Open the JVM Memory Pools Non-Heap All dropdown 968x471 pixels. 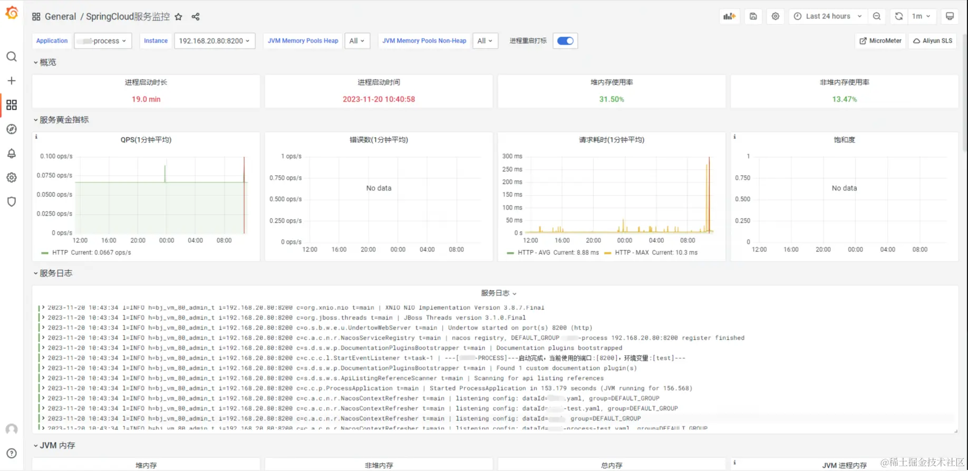[x=486, y=41]
